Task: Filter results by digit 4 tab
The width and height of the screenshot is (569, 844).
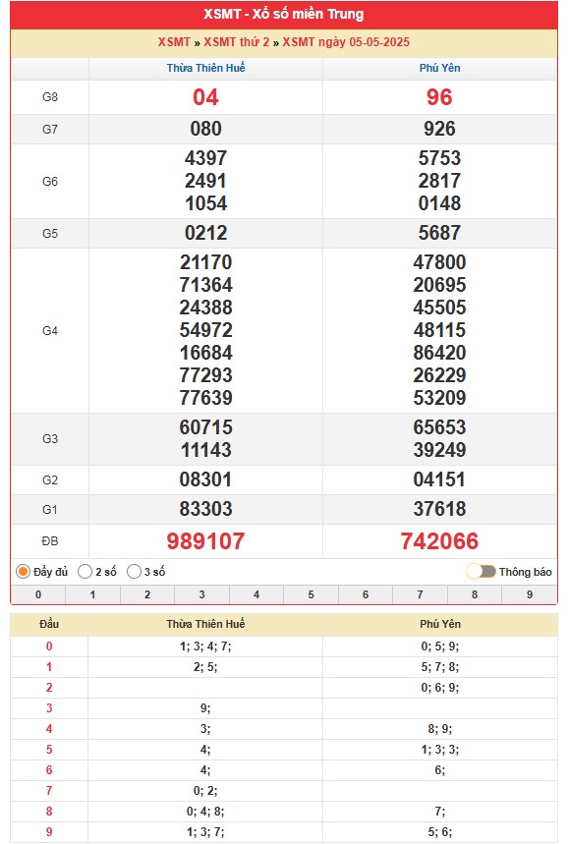Action: click(256, 594)
